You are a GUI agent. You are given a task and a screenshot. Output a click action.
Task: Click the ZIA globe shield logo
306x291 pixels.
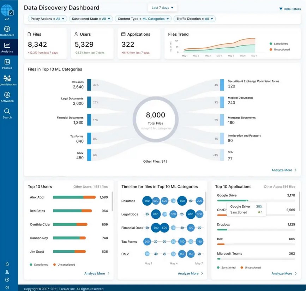(x=7, y=10)
